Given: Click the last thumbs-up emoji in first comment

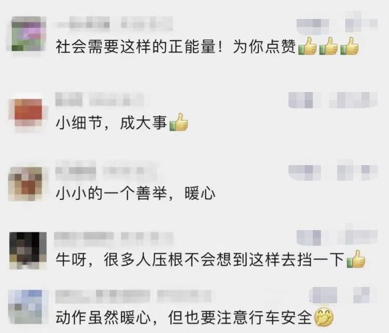Looking at the screenshot, I should point(350,46).
